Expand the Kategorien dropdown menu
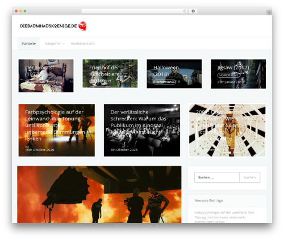Viewport: 284px width, 240px height. [55, 44]
